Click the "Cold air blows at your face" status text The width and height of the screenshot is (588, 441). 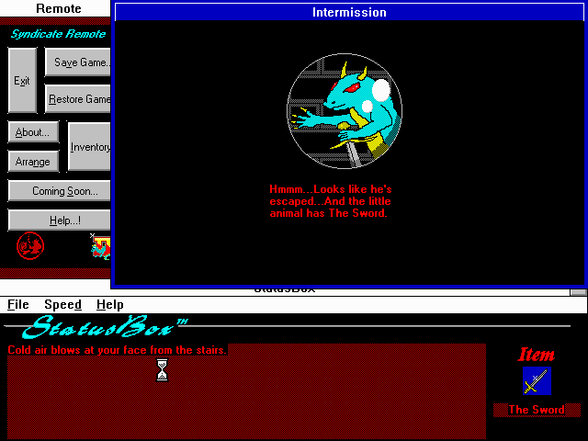[x=117, y=350]
